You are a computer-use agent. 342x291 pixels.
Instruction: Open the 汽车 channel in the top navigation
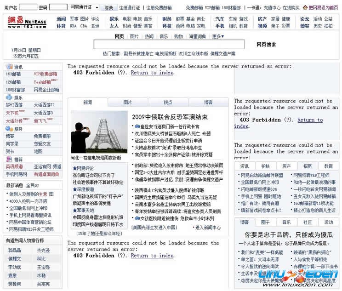click(220, 19)
